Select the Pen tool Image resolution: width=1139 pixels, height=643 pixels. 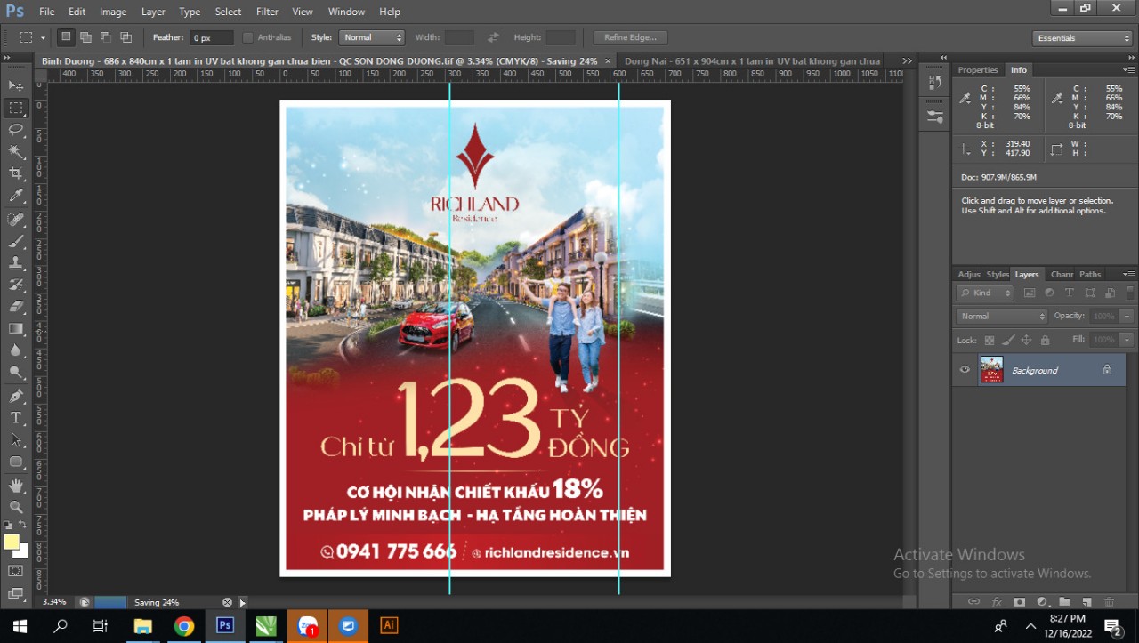coord(16,396)
